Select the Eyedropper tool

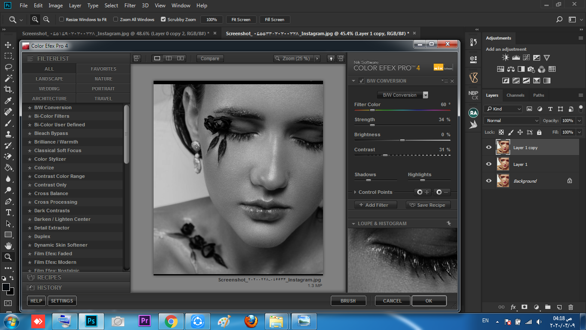click(x=8, y=101)
